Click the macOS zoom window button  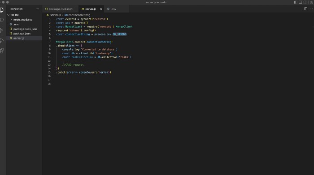click(x=8, y=2)
